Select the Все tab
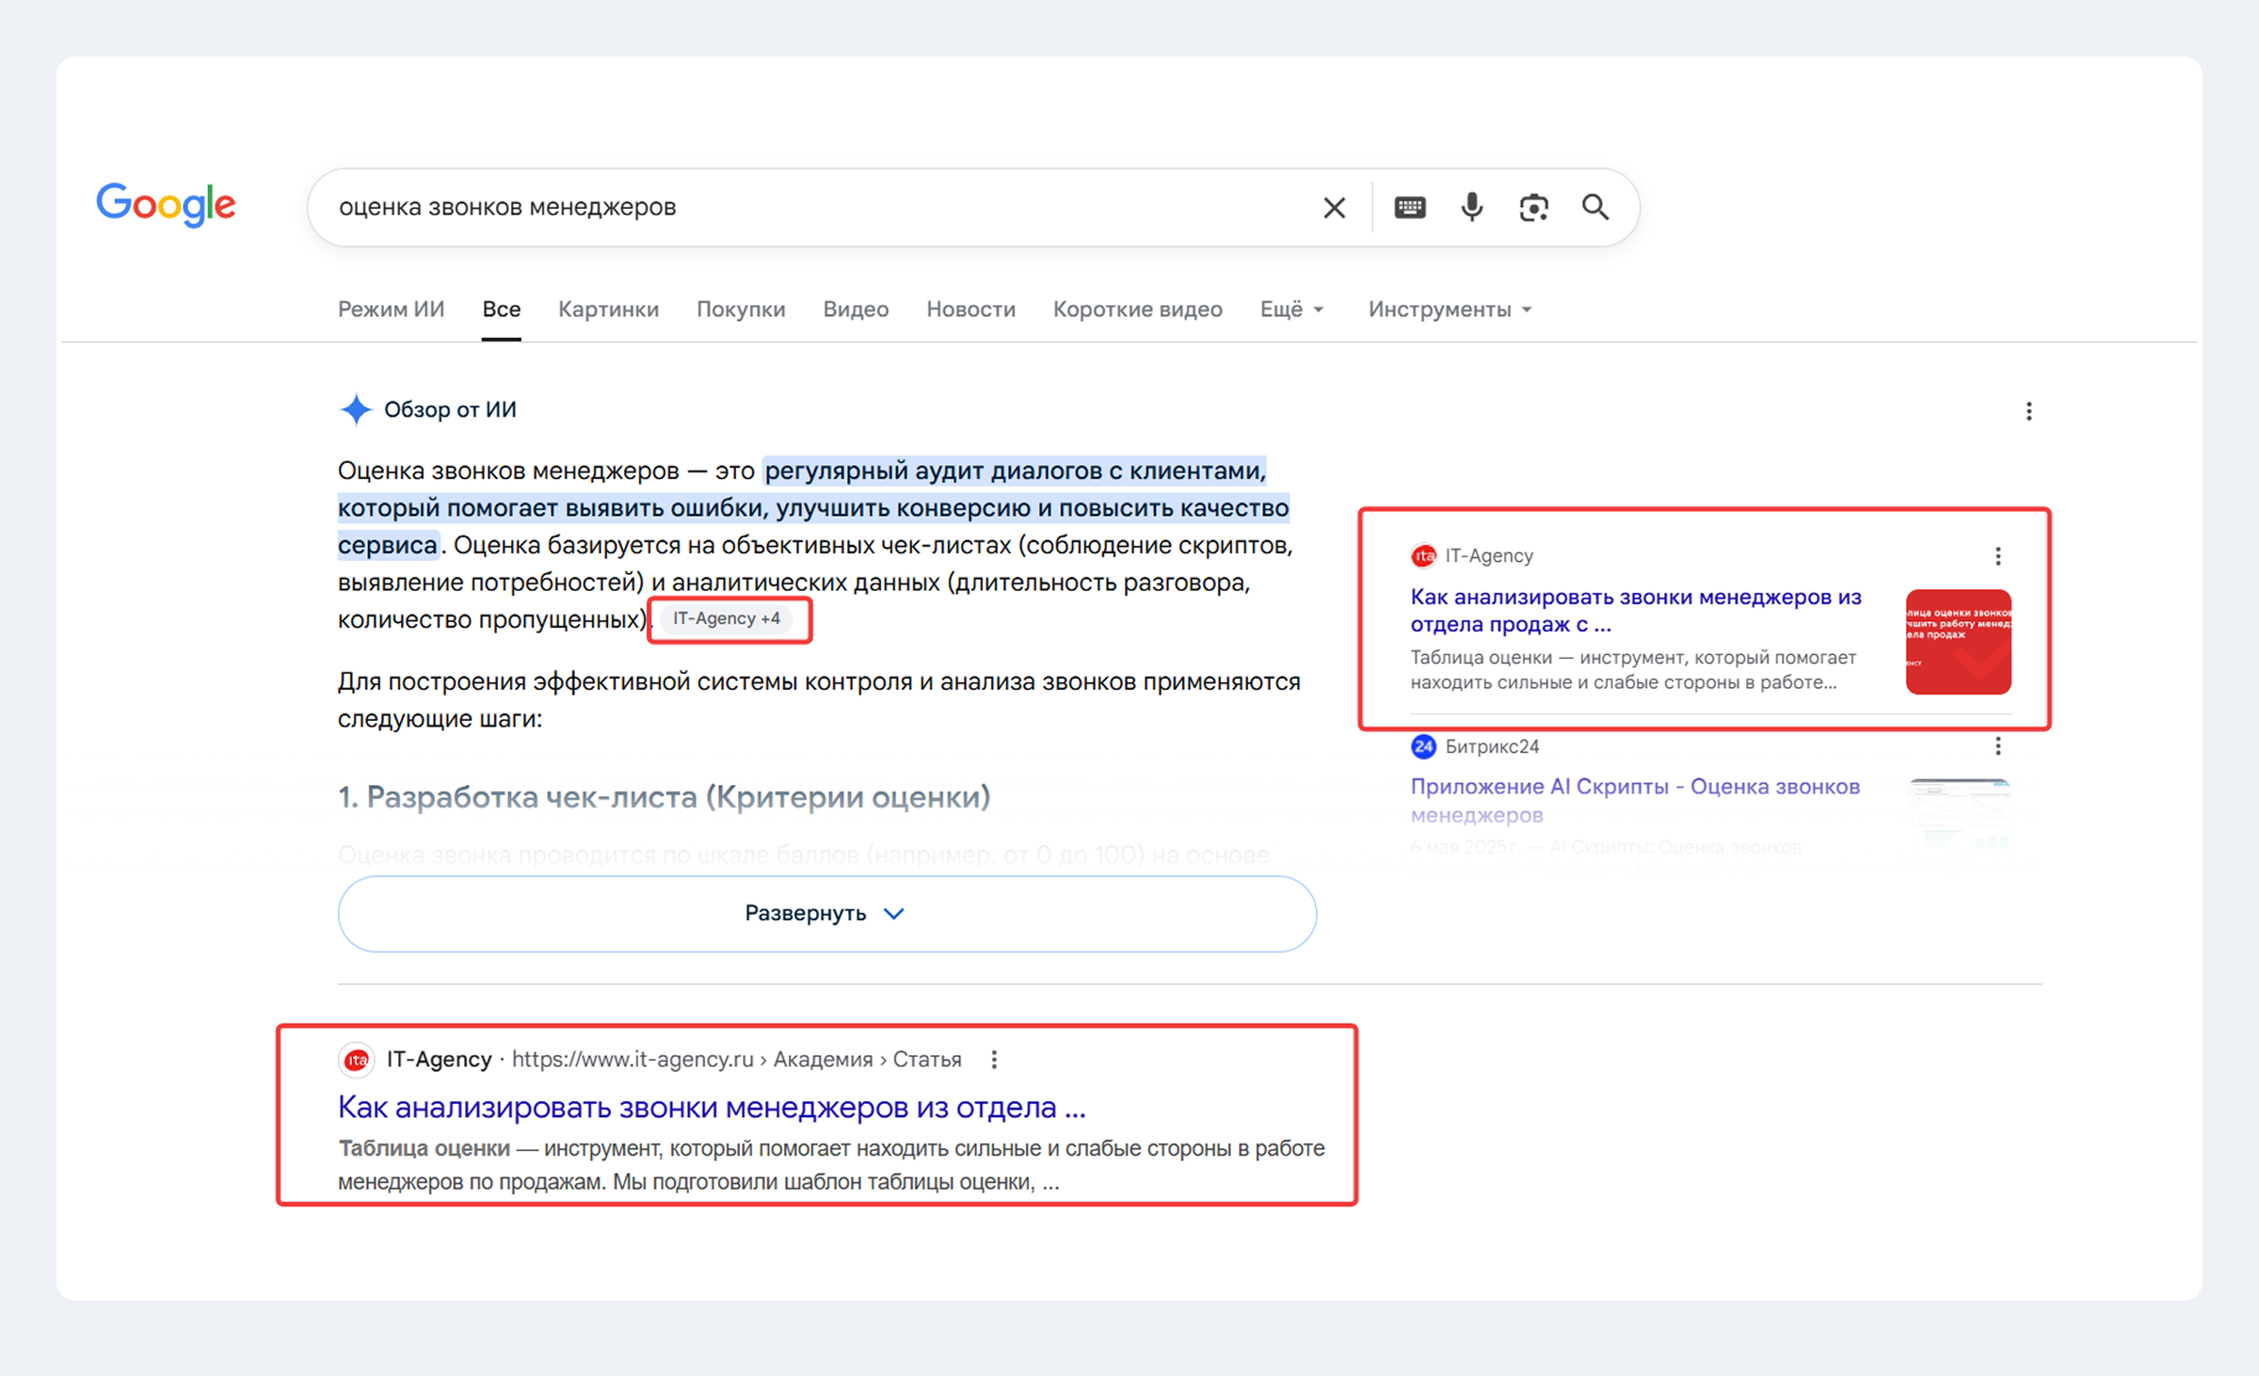 tap(502, 310)
